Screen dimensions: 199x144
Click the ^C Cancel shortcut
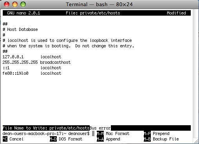pyautogui.click(x=13, y=139)
